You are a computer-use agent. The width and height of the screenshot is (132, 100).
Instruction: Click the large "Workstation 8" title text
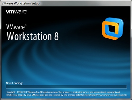click(x=33, y=36)
